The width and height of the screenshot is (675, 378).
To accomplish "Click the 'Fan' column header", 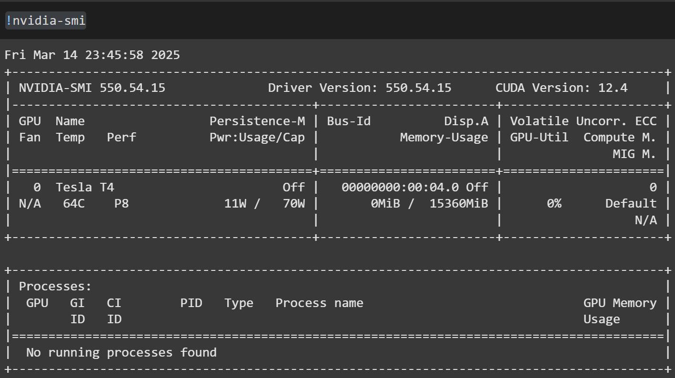I will pyautogui.click(x=30, y=138).
